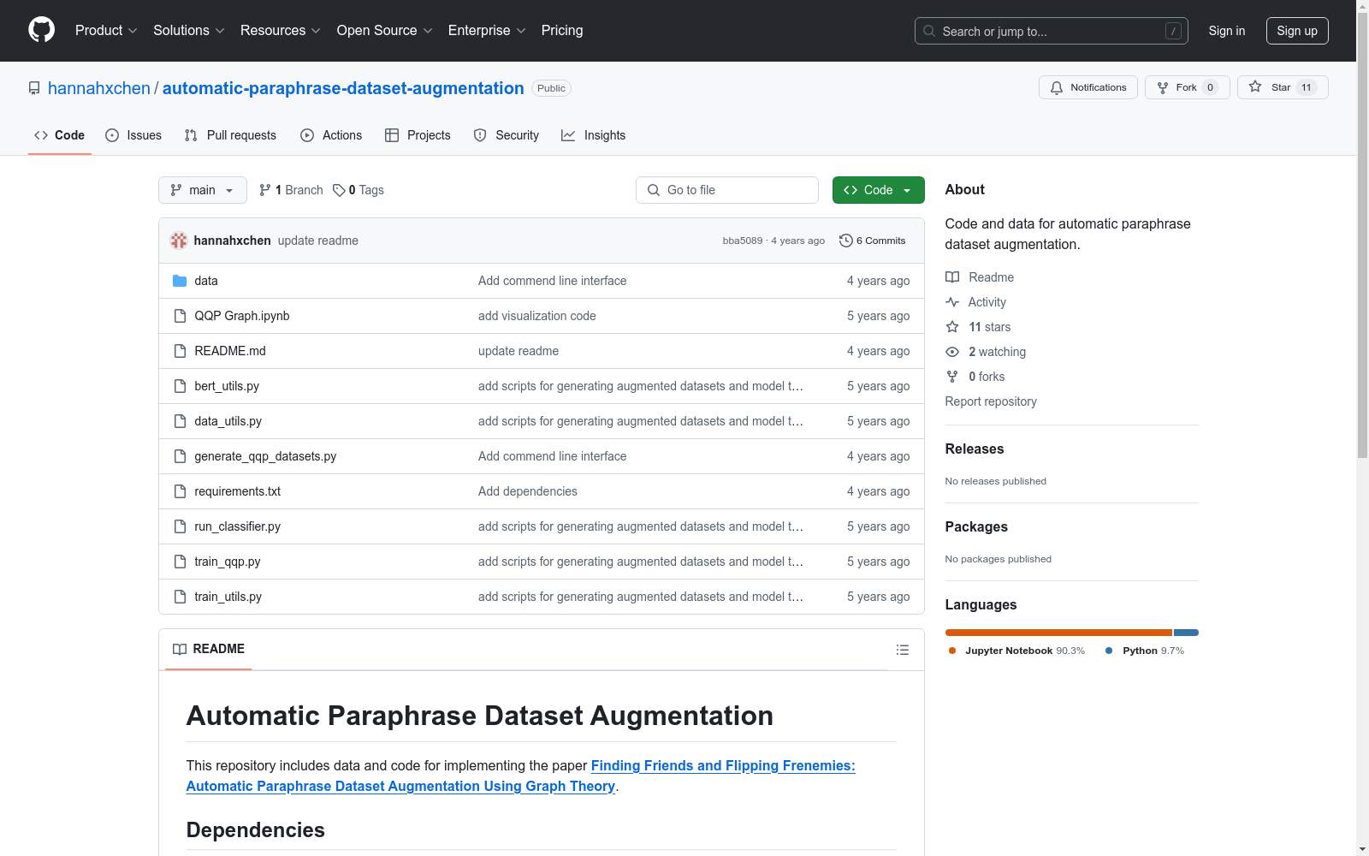Image resolution: width=1369 pixels, height=856 pixels.
Task: Open the generate_qqp_datasets.py file name
Action: (265, 456)
